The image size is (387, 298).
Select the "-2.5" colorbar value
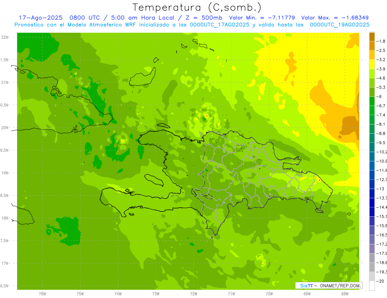click(381, 50)
